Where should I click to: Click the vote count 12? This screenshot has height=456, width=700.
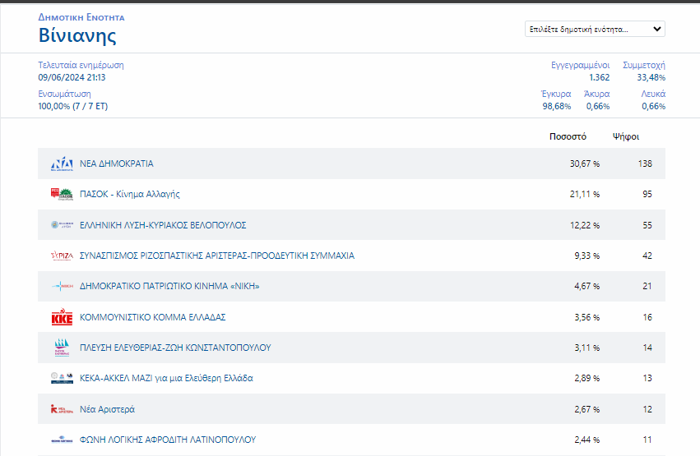[647, 408]
